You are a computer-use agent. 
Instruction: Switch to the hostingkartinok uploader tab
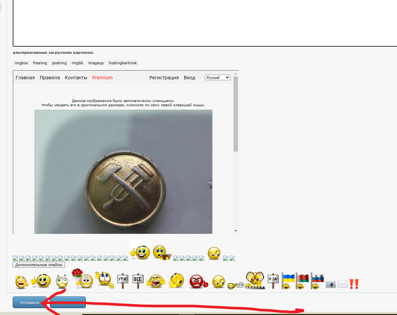tap(123, 63)
